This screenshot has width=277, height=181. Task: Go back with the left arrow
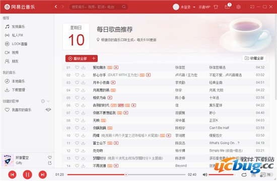point(56,7)
